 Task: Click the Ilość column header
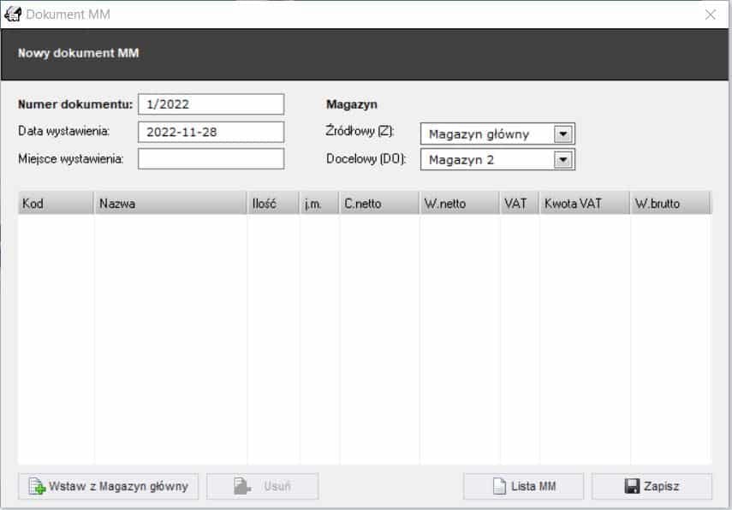pyautogui.click(x=272, y=204)
